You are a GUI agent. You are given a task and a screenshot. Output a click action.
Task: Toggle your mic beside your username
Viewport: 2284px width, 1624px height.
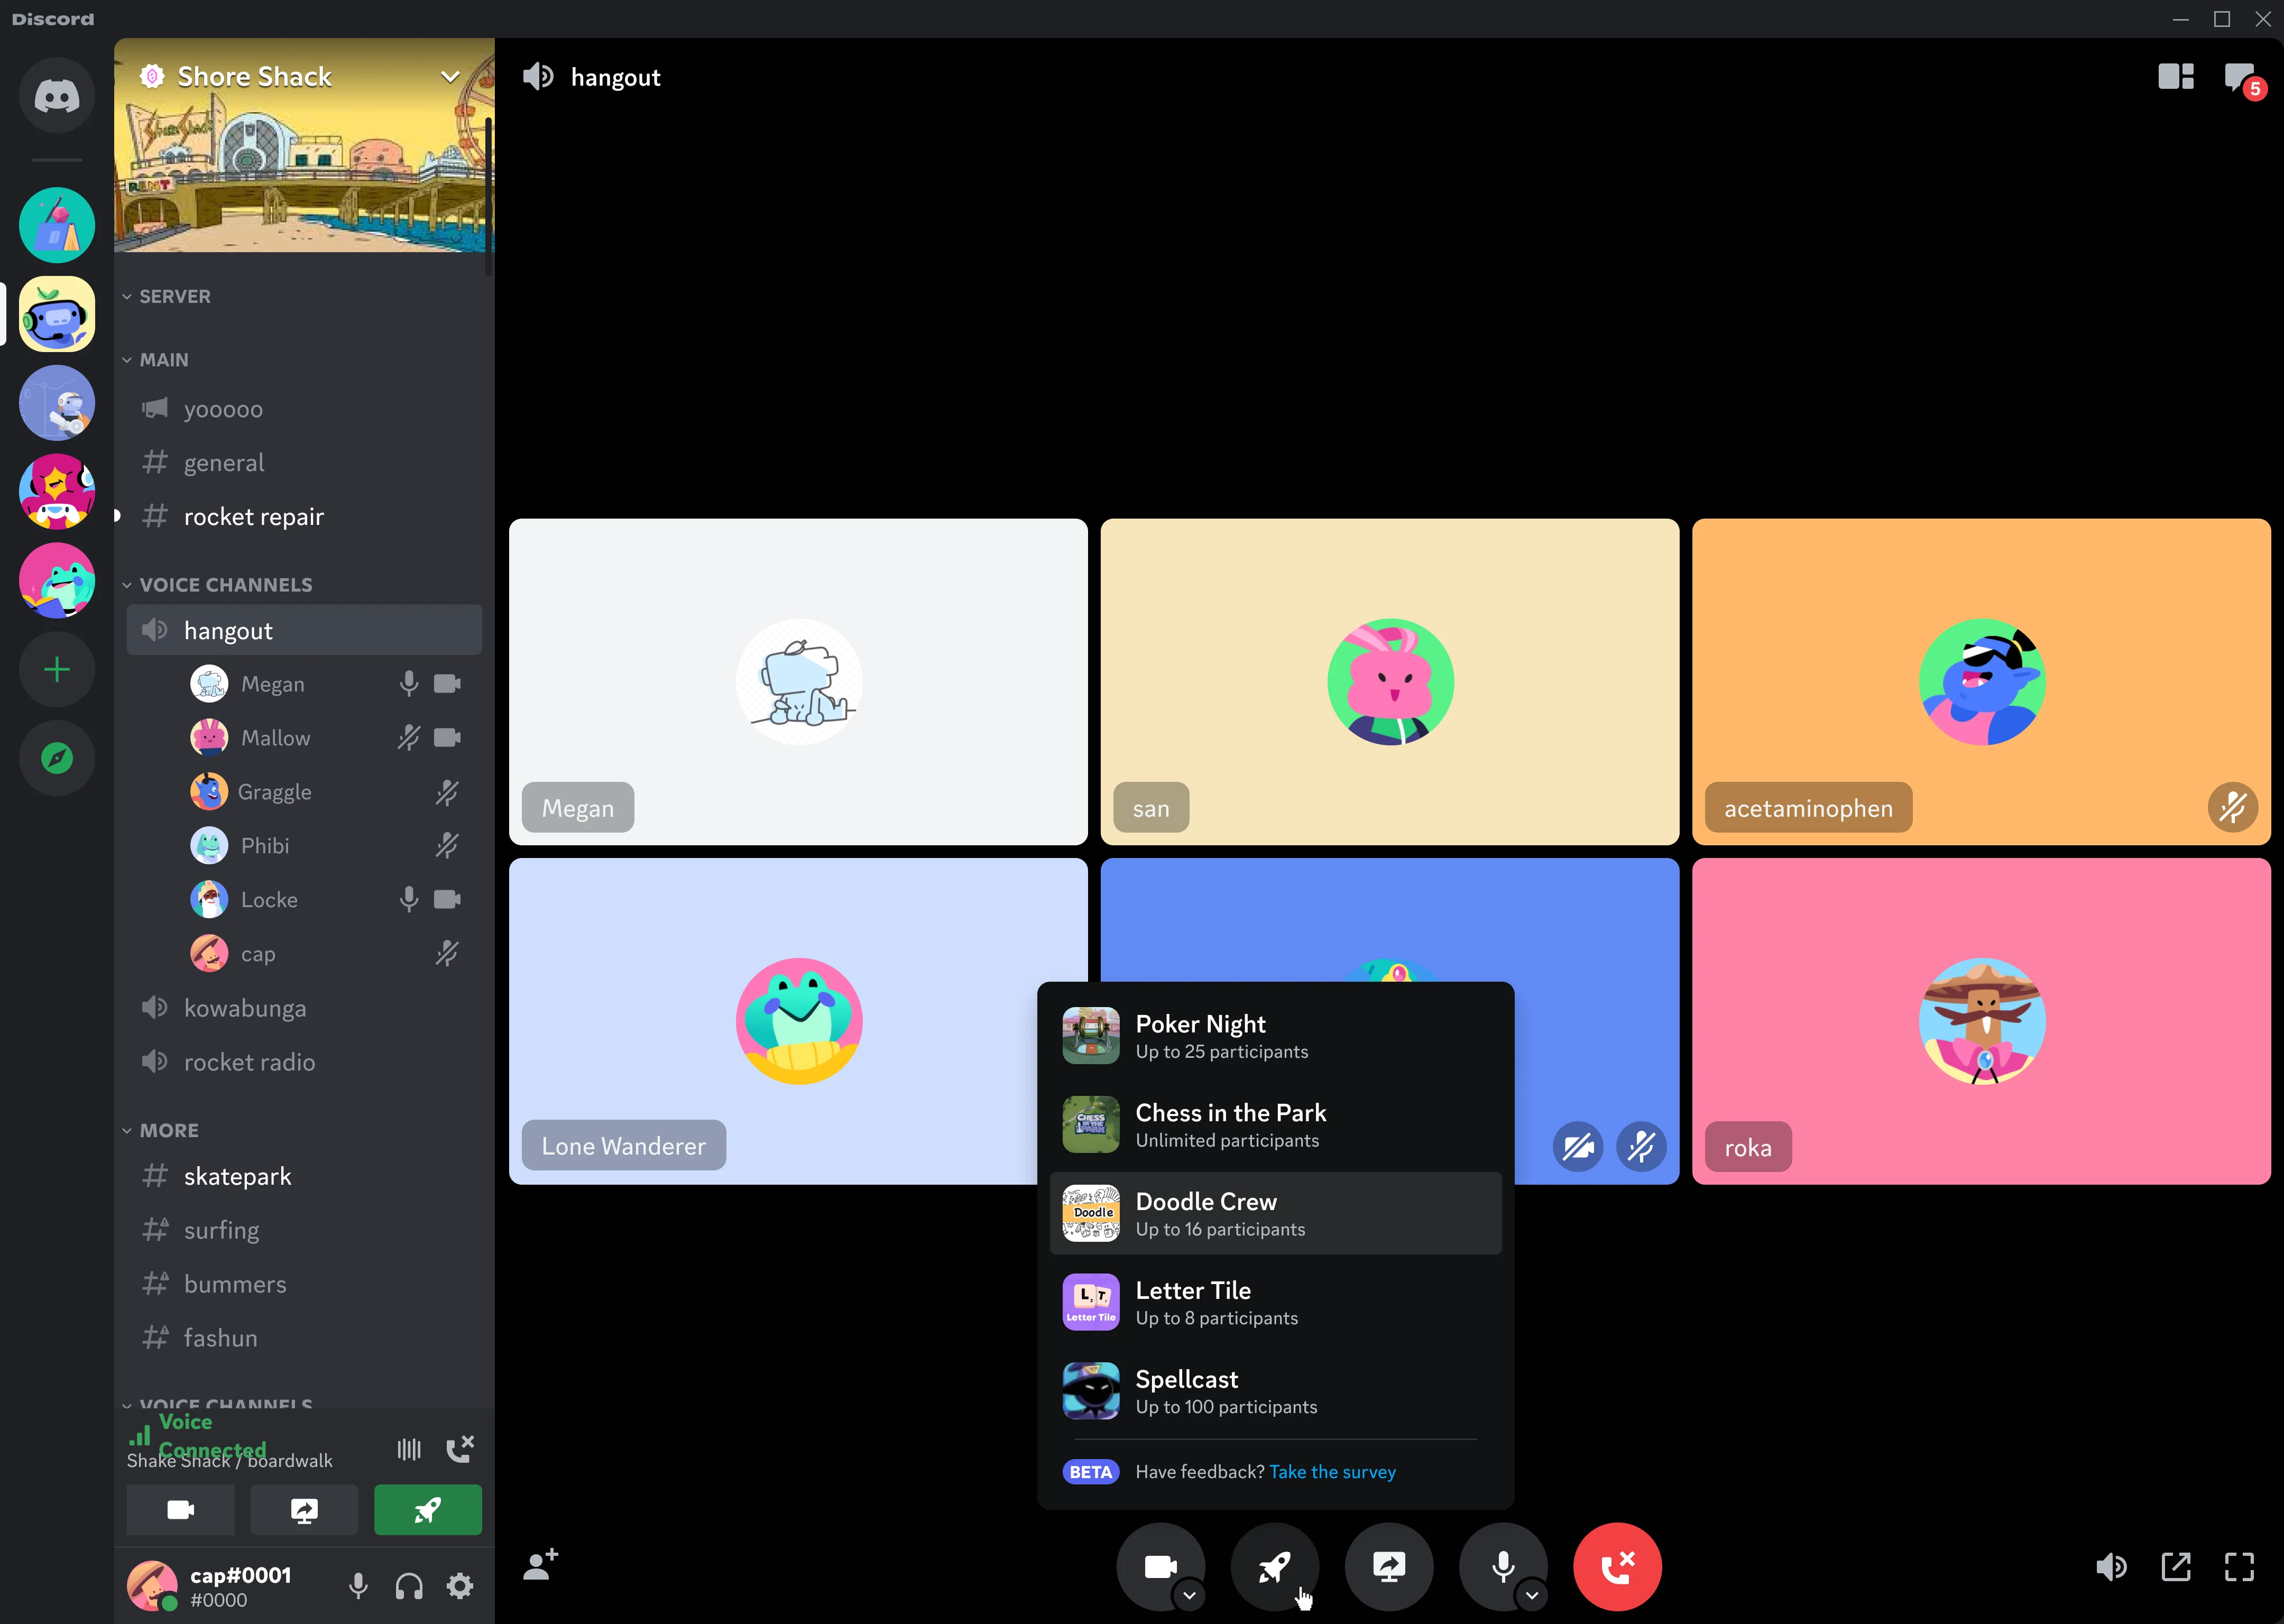[358, 1586]
